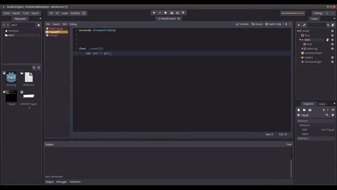The height and width of the screenshot is (190, 337).
Task: Switch to the Node tab
Action: [322, 104]
